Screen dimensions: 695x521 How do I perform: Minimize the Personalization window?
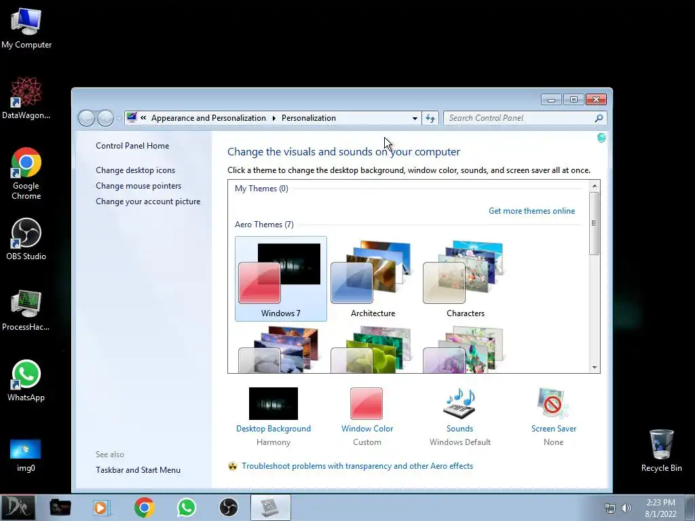pos(551,100)
